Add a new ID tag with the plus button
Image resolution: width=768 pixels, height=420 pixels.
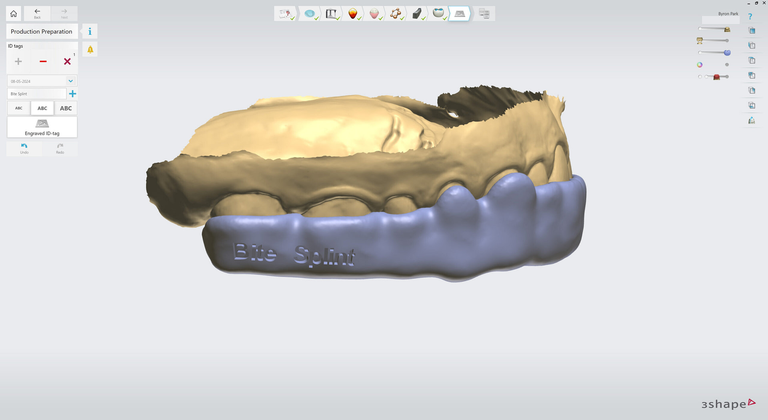point(18,61)
